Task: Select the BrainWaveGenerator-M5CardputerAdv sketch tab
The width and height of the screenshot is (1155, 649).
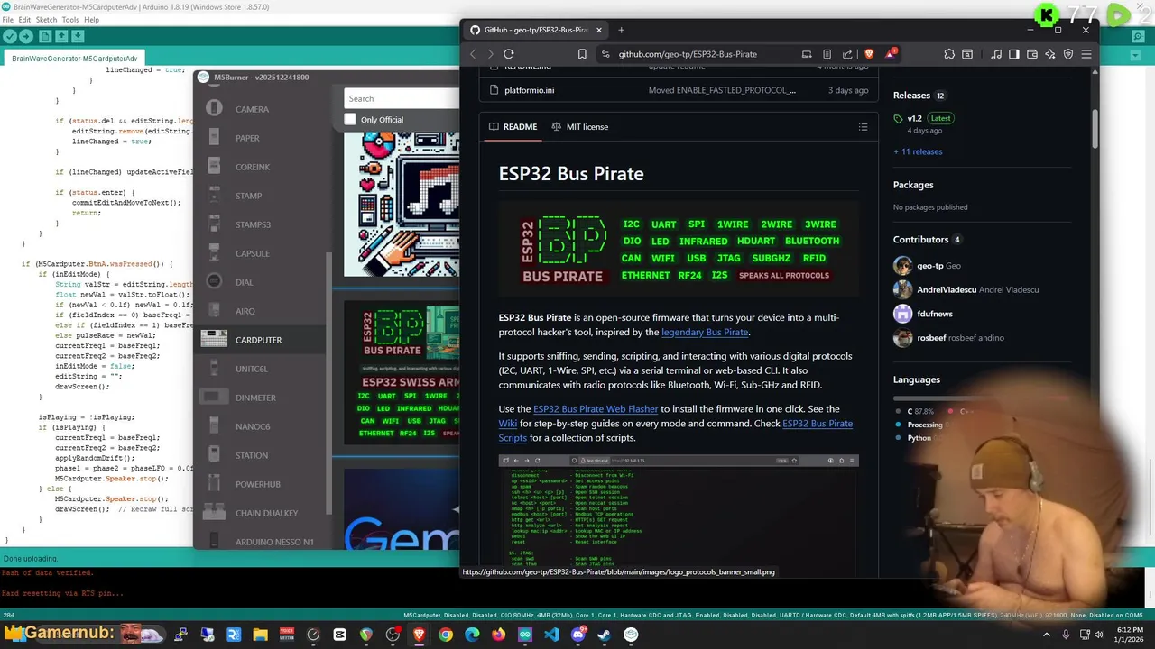Action: (75, 59)
